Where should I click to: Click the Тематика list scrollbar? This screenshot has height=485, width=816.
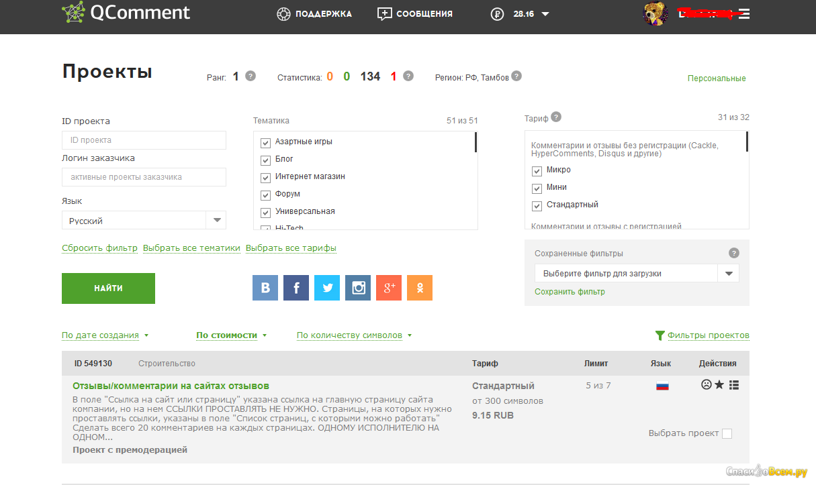(x=475, y=142)
